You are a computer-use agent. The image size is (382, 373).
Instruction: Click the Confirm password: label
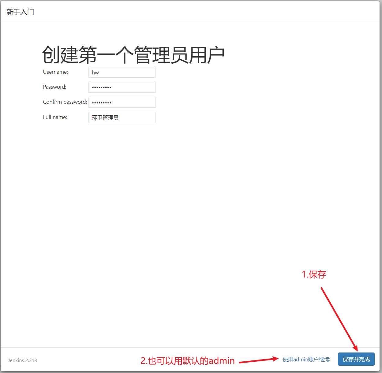(65, 102)
